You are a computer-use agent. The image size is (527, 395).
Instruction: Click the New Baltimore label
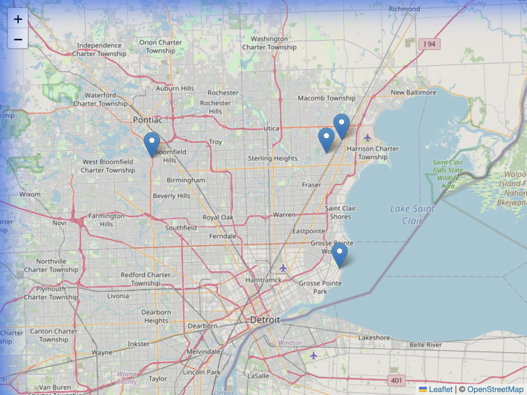coord(413,92)
